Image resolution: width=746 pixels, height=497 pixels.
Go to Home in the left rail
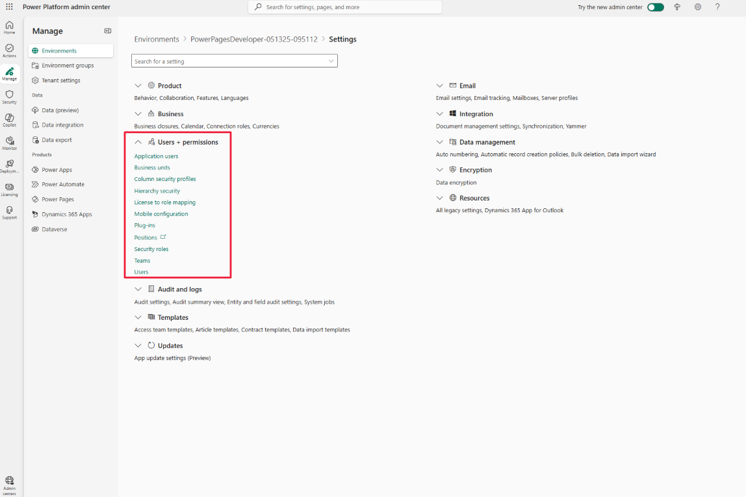coord(10,27)
